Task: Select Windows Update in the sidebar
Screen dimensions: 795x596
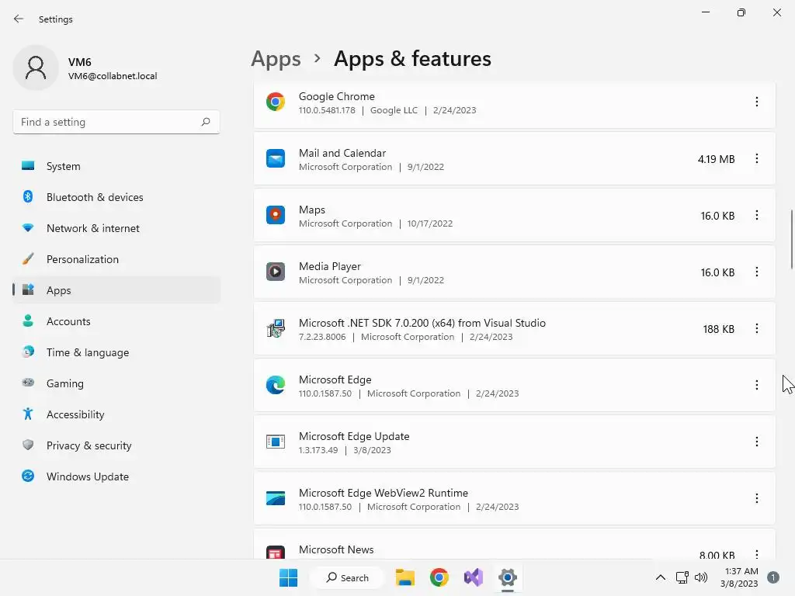Action: [87, 476]
